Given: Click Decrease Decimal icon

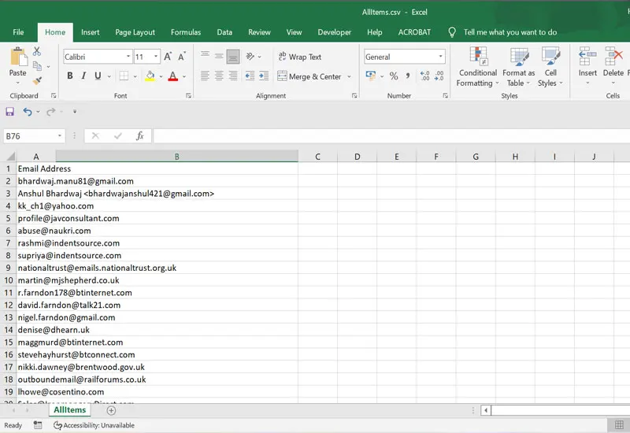Looking at the screenshot, I should [x=439, y=76].
